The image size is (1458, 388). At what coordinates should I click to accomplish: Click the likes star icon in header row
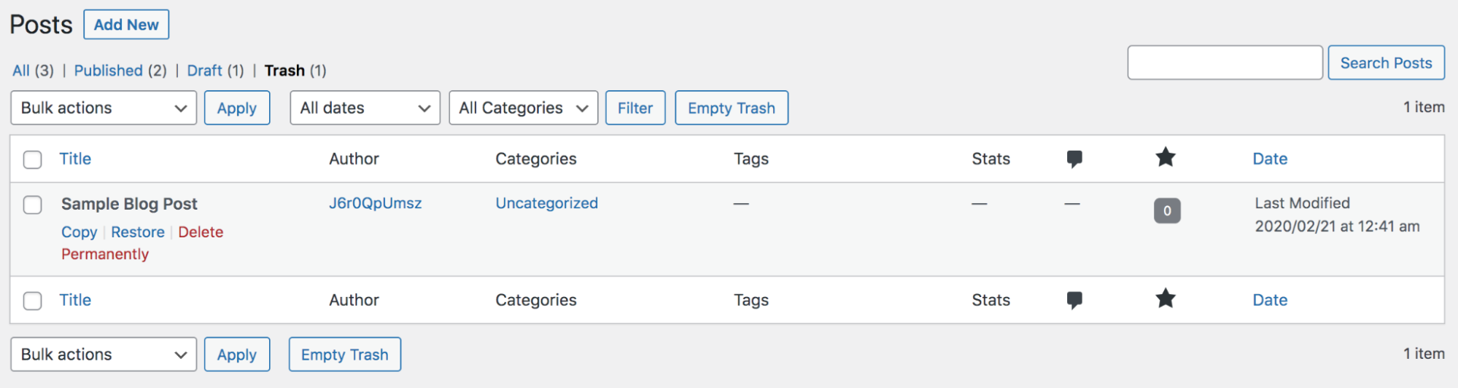[1166, 157]
